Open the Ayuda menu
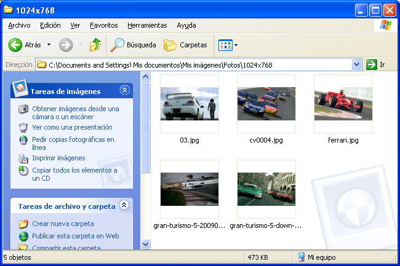 186,25
